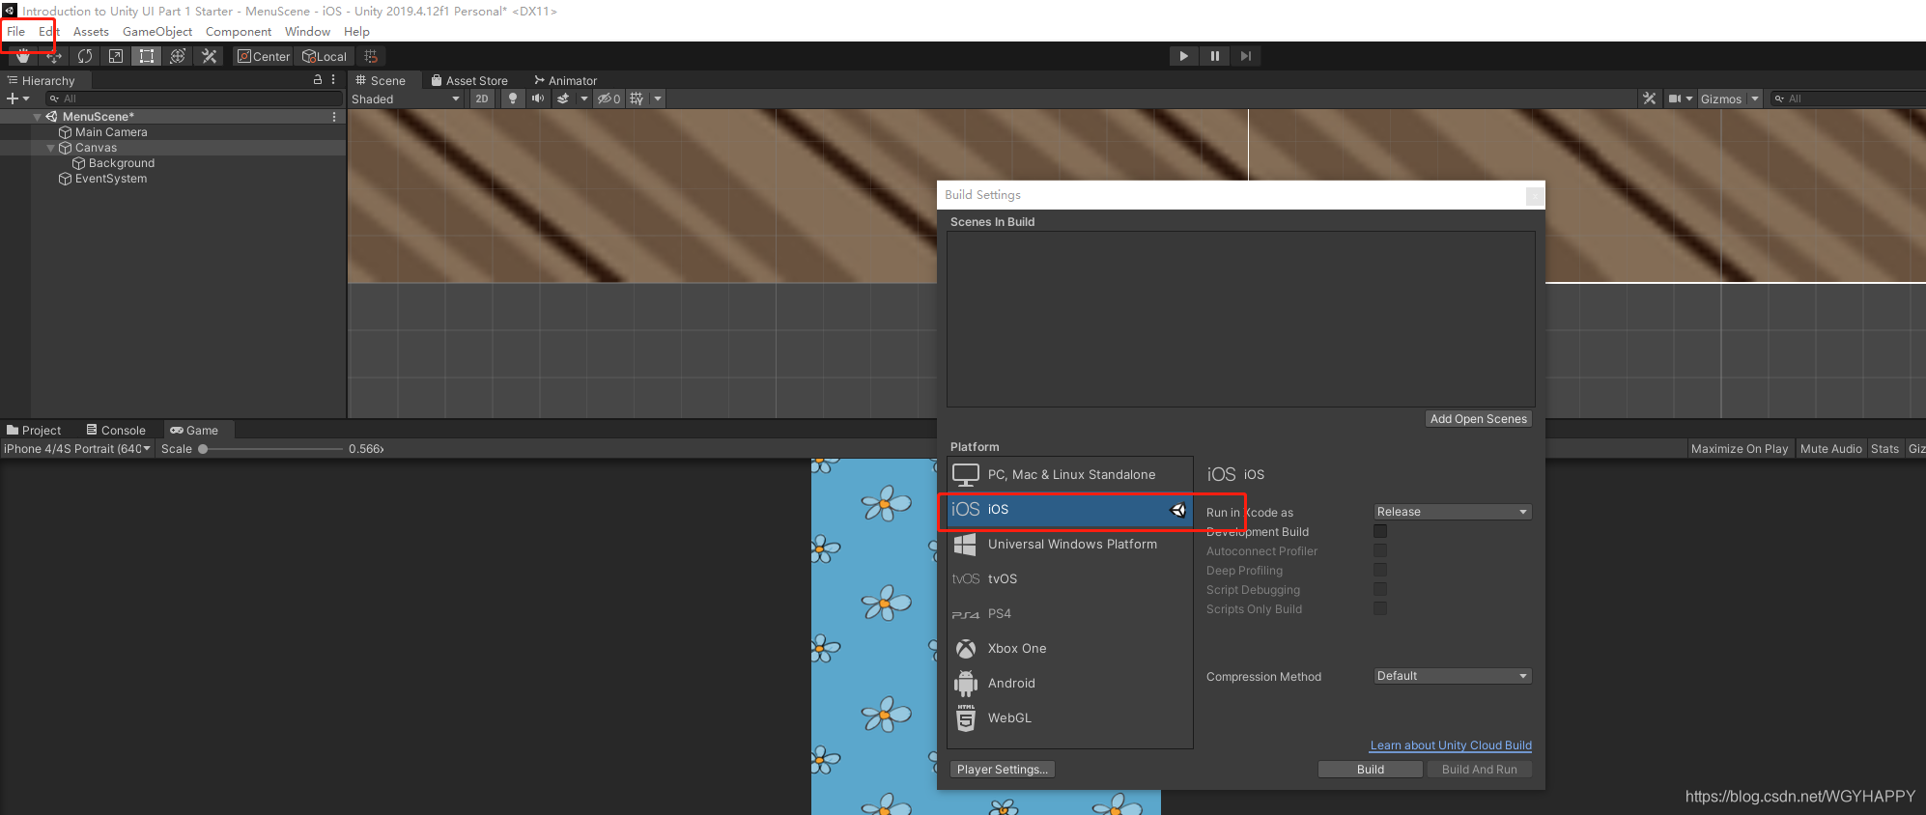Select Android platform in list
This screenshot has height=815, width=1926.
pyautogui.click(x=1070, y=683)
